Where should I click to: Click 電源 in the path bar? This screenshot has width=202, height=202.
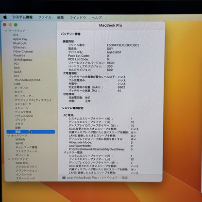(125, 178)
